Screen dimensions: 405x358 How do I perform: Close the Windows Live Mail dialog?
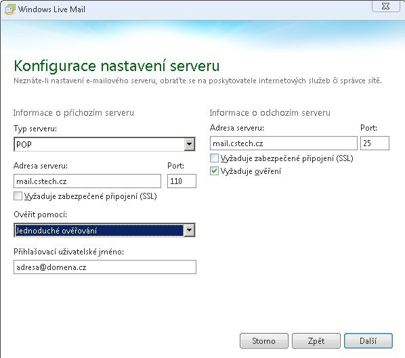tap(385, 6)
